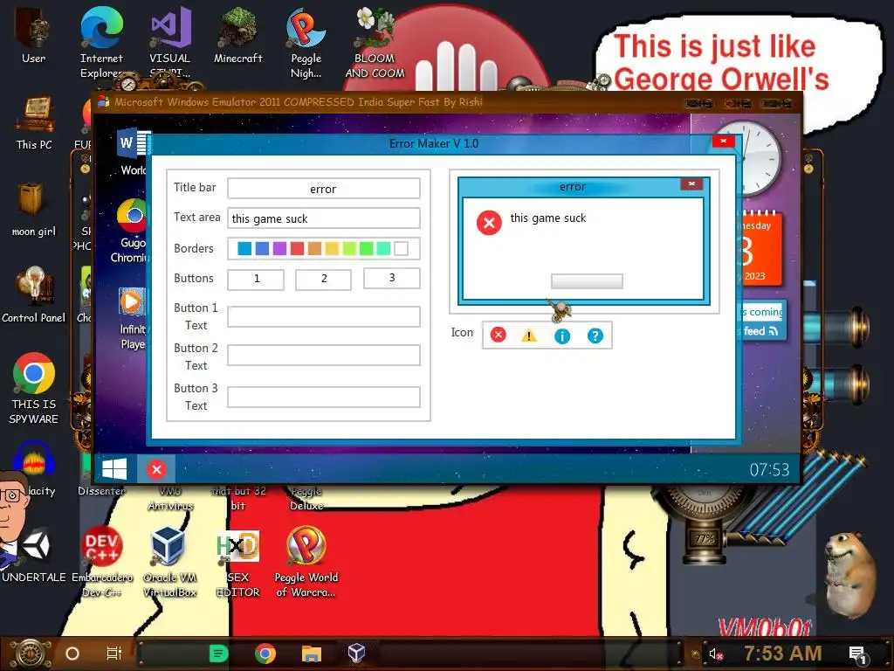894x671 pixels.
Task: Open the moon girl folder icon
Action: (x=34, y=210)
